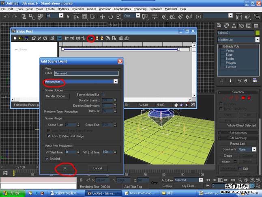Open the Customize menu
The width and height of the screenshot is (262, 197).
[x=156, y=9]
